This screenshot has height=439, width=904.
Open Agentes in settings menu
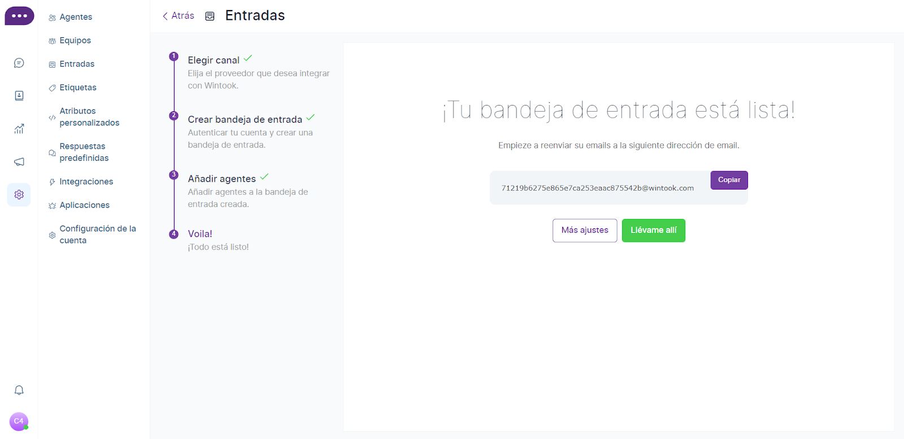(76, 17)
